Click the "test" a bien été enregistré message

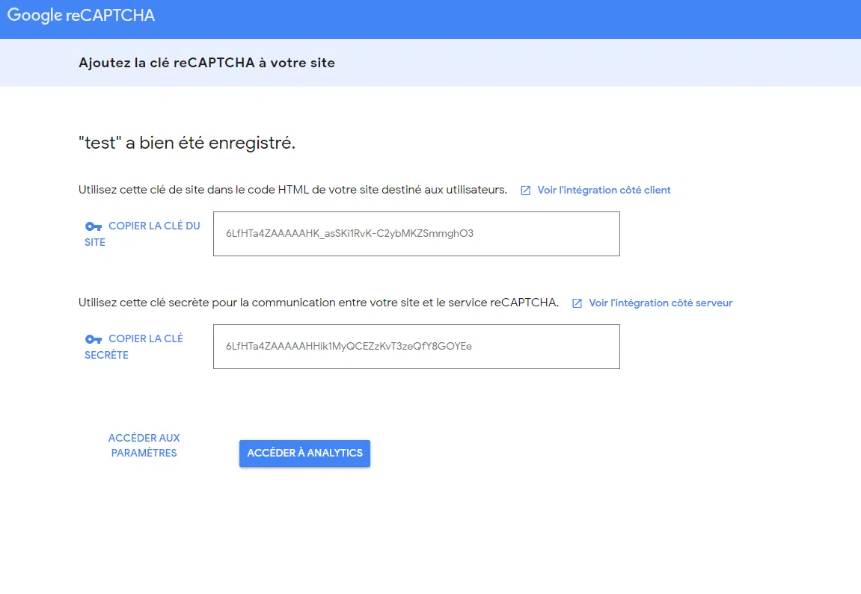coord(187,143)
